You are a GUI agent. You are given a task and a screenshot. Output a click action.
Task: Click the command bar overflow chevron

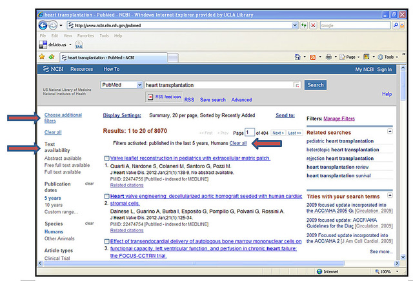(403, 54)
